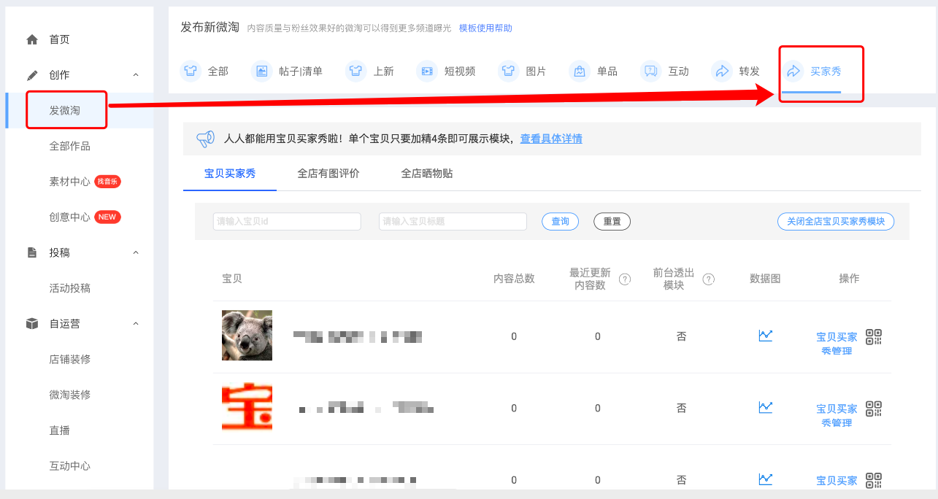Focus the 请输入宝贝id input field
The image size is (938, 499).
pos(287,221)
